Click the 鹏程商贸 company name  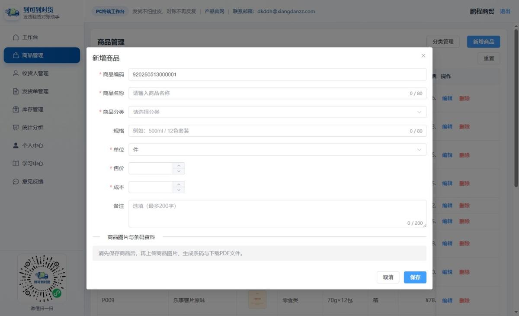tap(482, 12)
